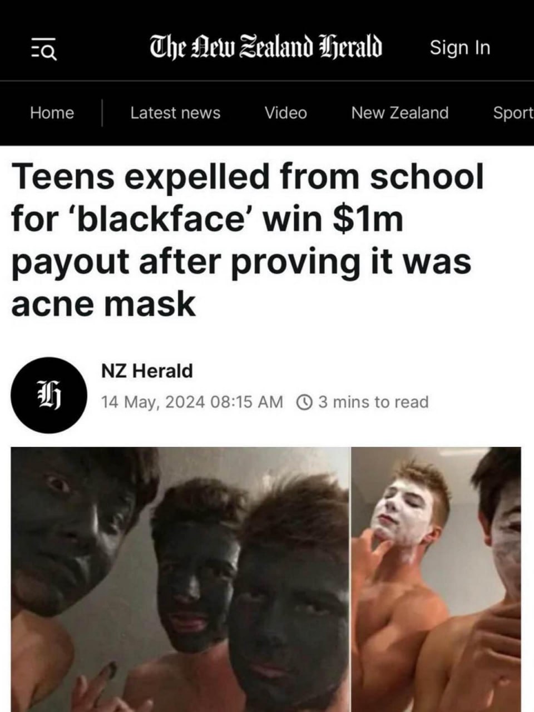Open the Sport section
This screenshot has height=712, width=534.
[513, 113]
